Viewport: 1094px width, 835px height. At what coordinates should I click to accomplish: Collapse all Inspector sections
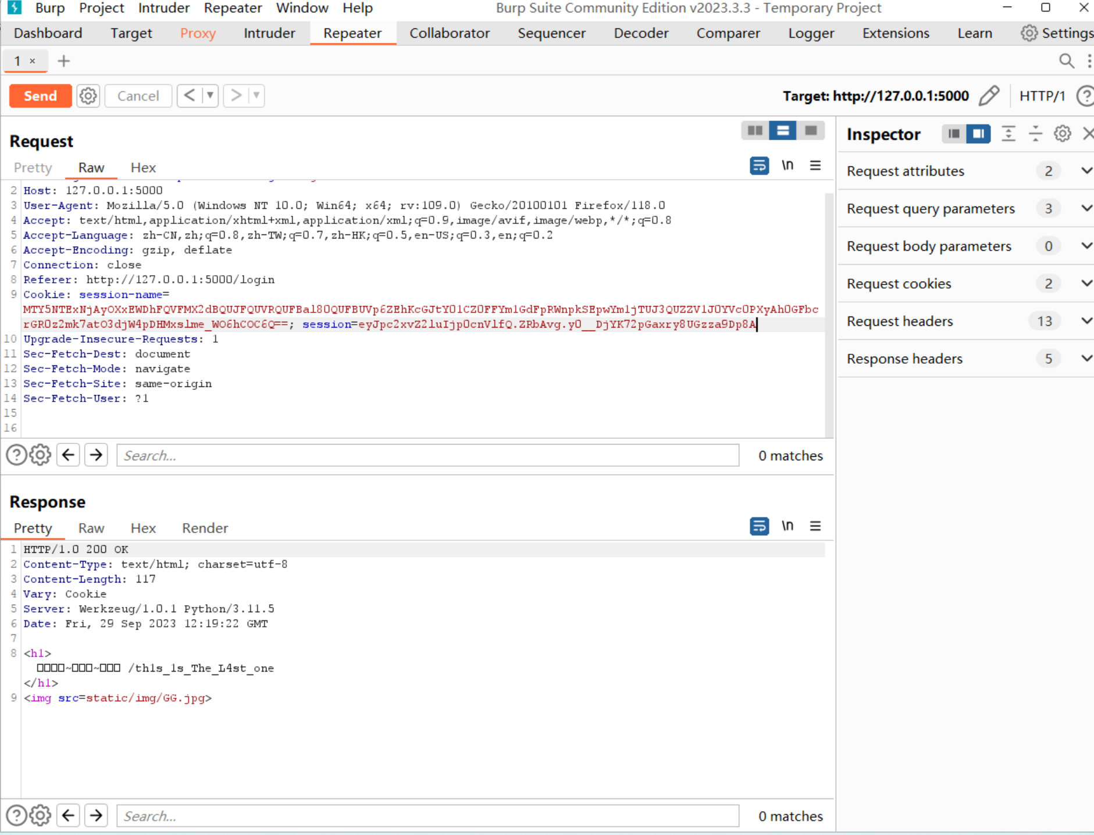click(1036, 134)
